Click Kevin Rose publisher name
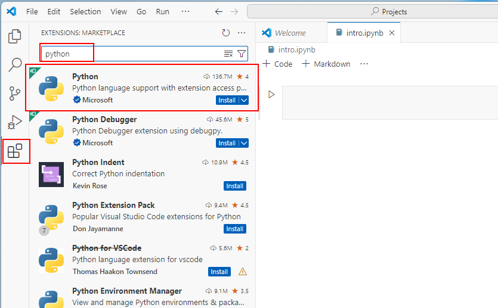The height and width of the screenshot is (308, 498). coord(90,186)
